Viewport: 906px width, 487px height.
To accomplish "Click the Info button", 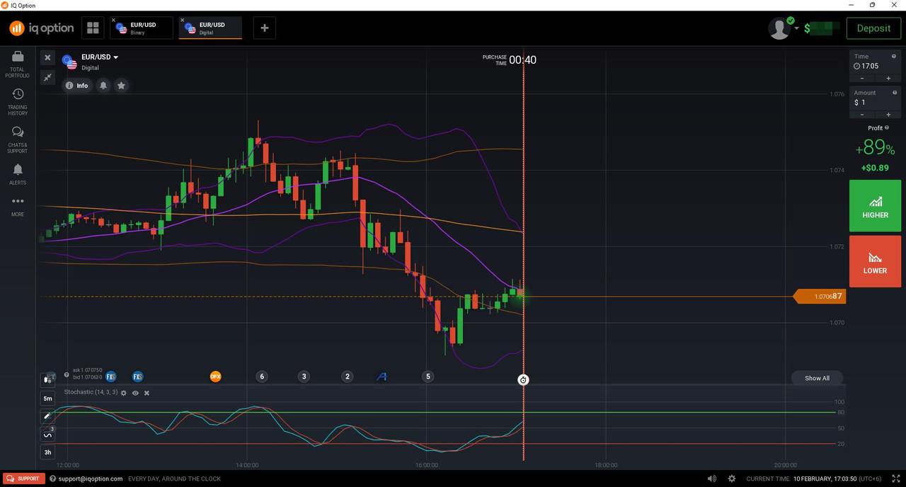I will click(x=76, y=86).
